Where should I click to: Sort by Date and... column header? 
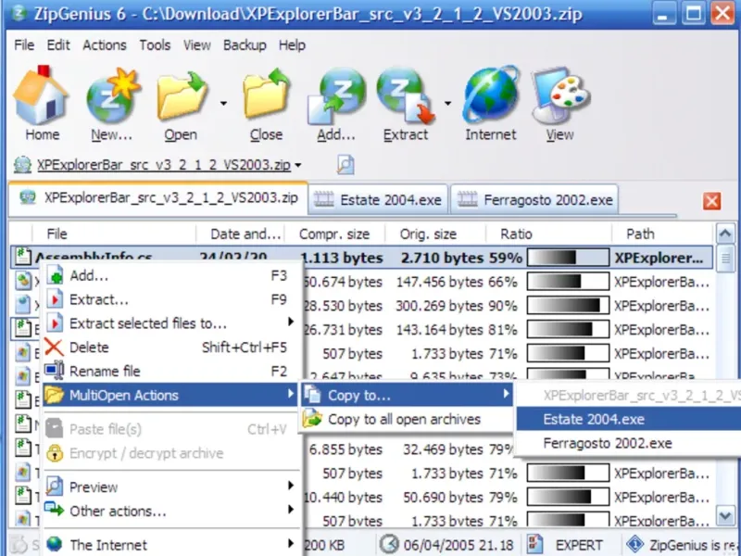tap(240, 234)
